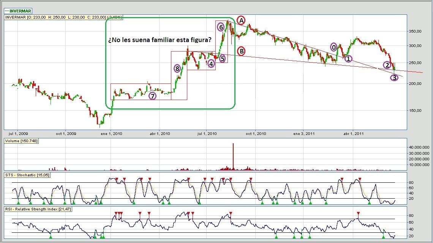Select the INVERMAR OHLC price info header
This screenshot has height=243, width=433.
coord(63,17)
